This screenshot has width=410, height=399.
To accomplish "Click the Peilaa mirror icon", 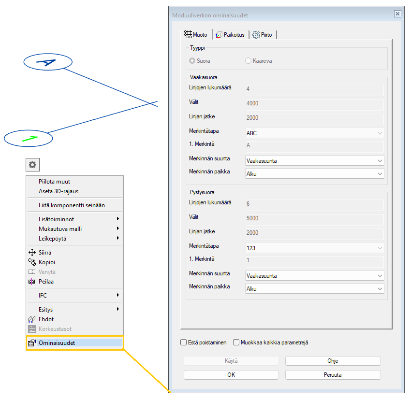I will [x=31, y=282].
